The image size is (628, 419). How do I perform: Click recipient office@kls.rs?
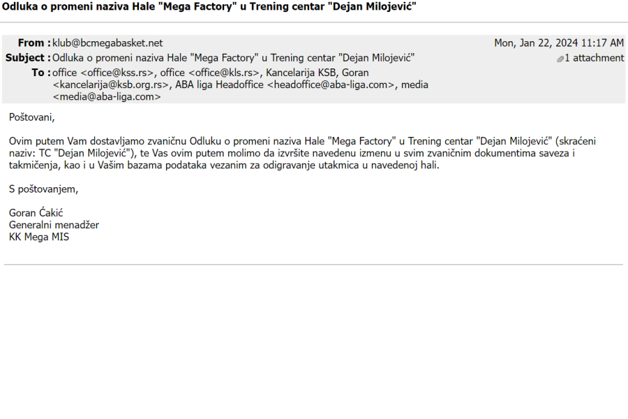pos(223,73)
